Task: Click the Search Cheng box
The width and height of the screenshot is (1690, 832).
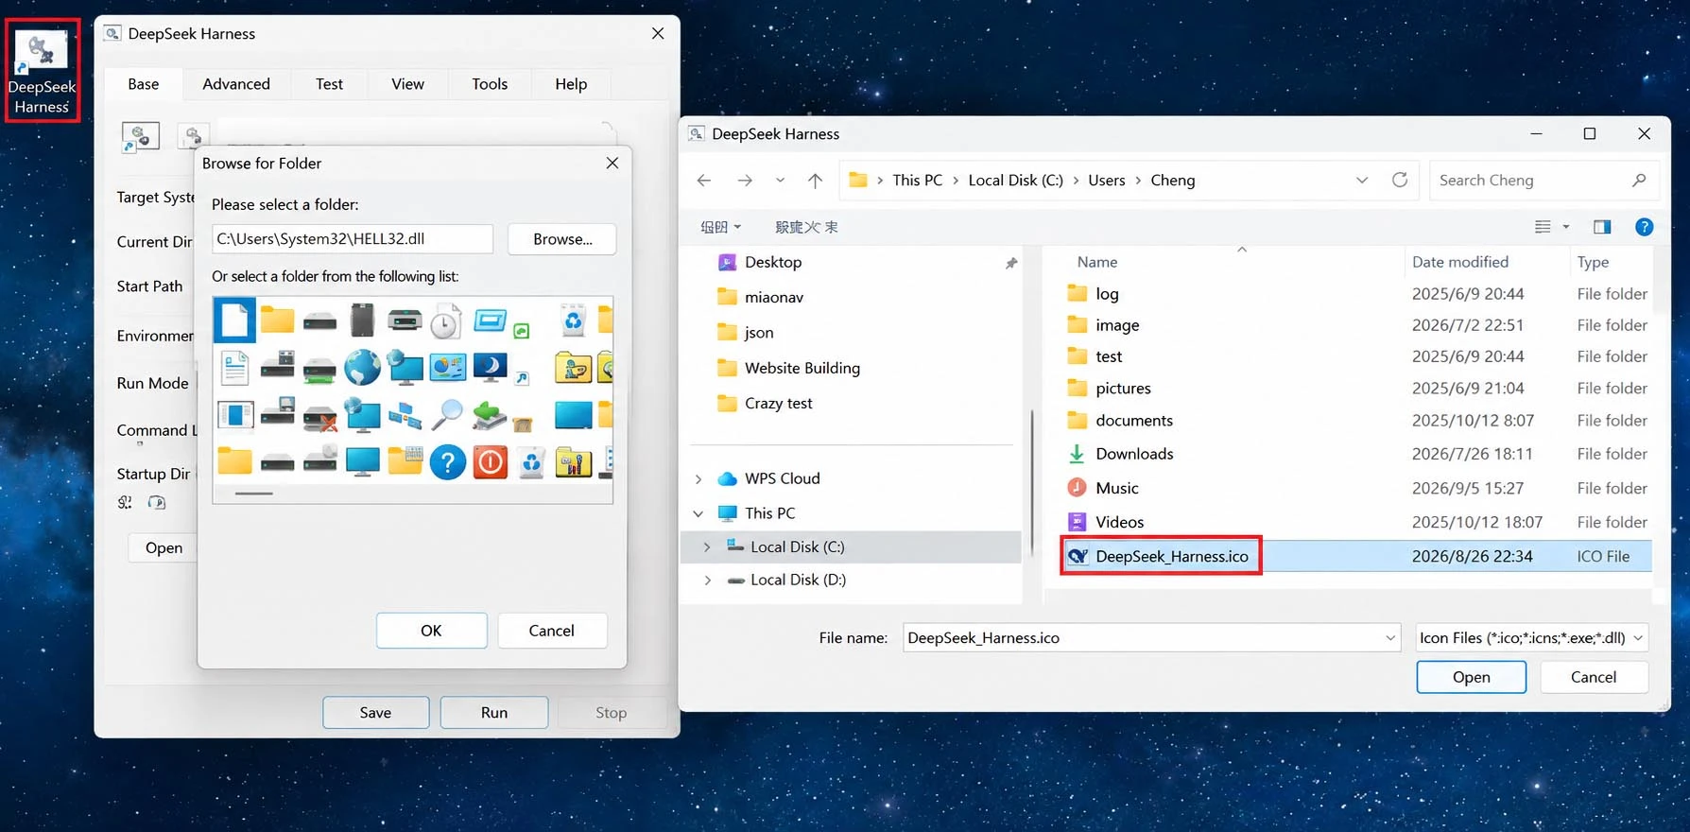Action: click(1543, 180)
